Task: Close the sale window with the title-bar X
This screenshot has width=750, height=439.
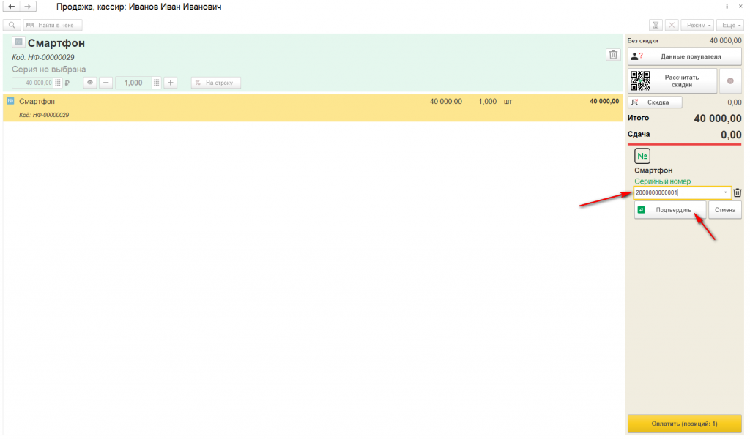Action: pyautogui.click(x=740, y=6)
